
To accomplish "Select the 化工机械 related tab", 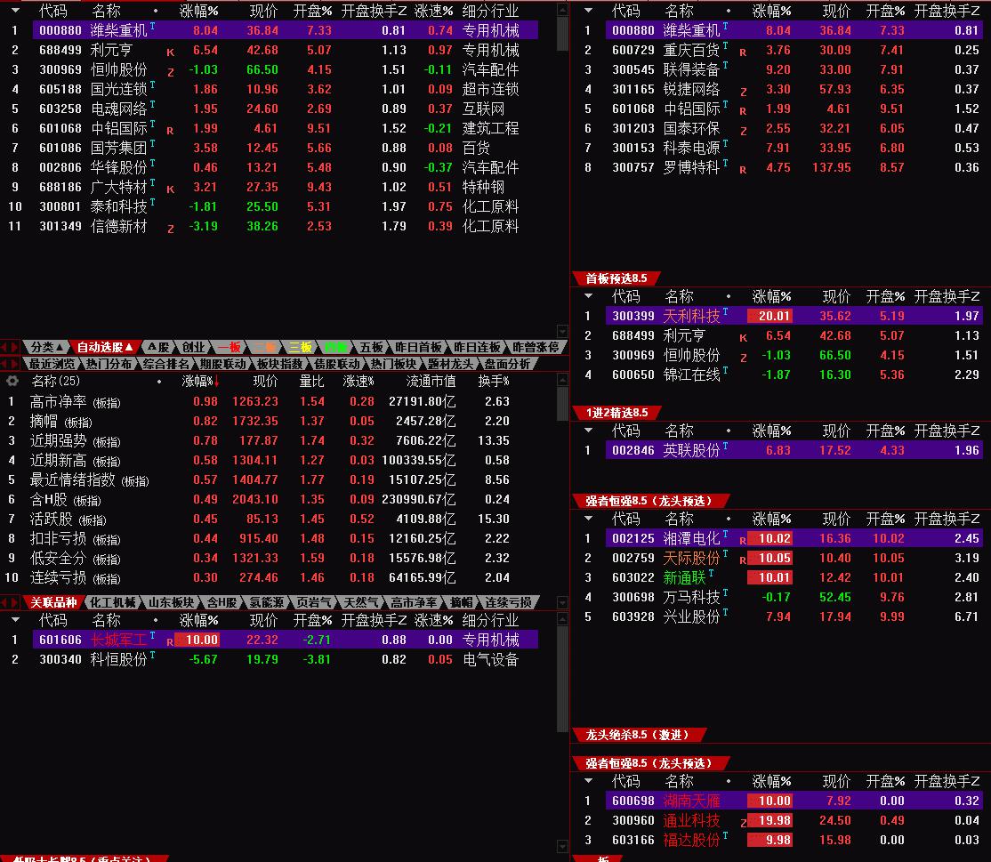I will [x=112, y=602].
